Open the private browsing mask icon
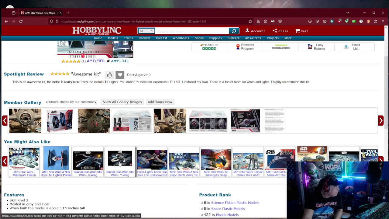Viewport: 389px width, 219px height. point(273,21)
